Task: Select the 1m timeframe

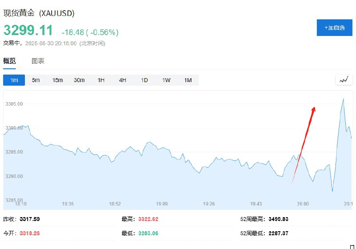Action: coord(14,80)
